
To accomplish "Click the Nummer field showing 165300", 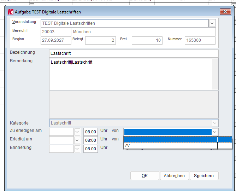I will [200, 40].
